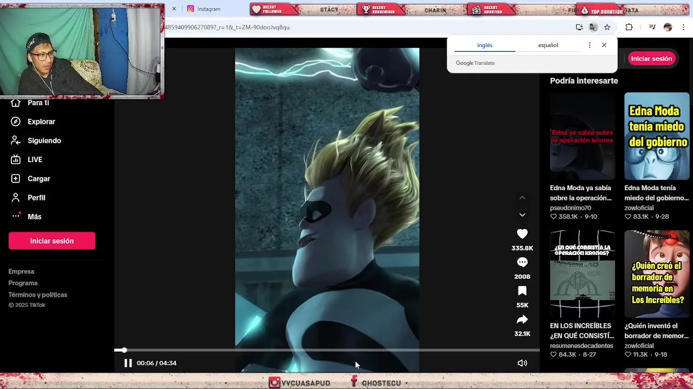
Task: Go to previous video up chevron
Action: (x=522, y=198)
